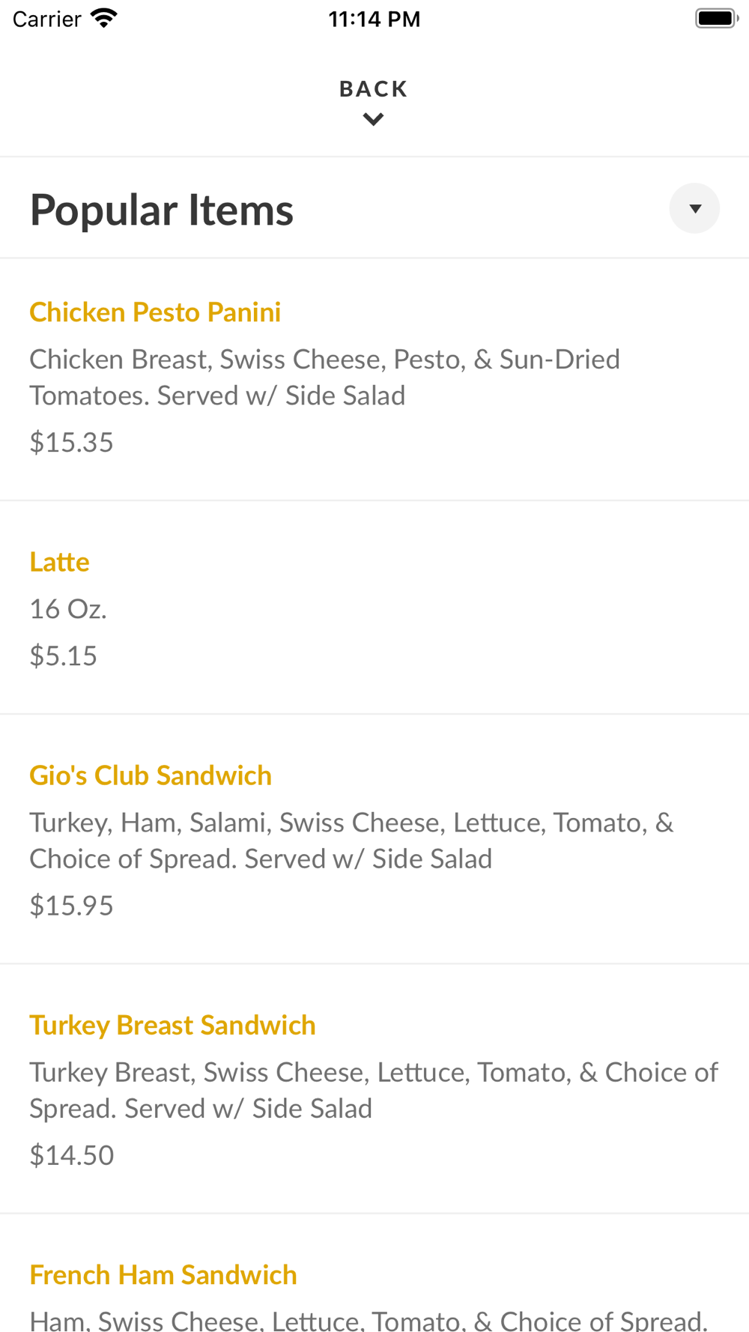Tap the Latte $5.15 price

pyautogui.click(x=63, y=656)
